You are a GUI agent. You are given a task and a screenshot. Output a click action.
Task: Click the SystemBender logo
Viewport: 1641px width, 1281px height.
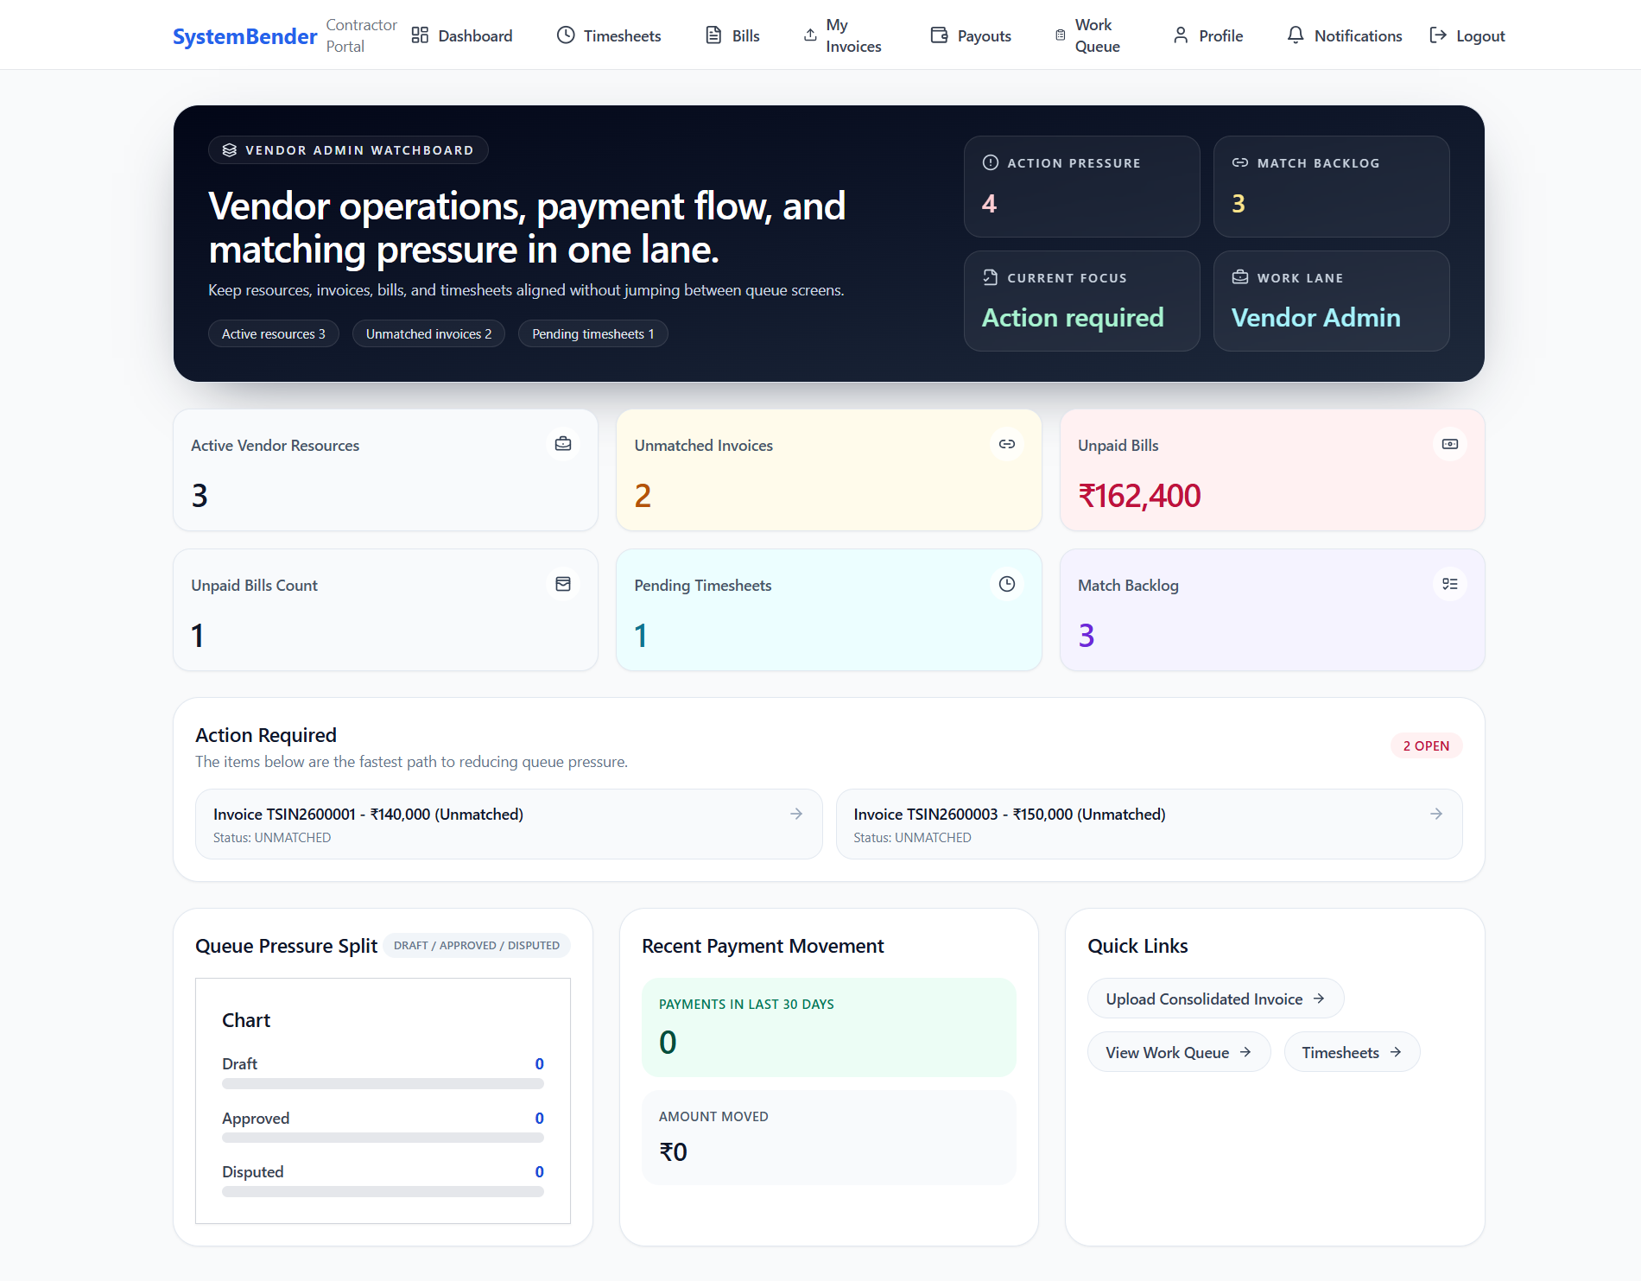pyautogui.click(x=244, y=35)
